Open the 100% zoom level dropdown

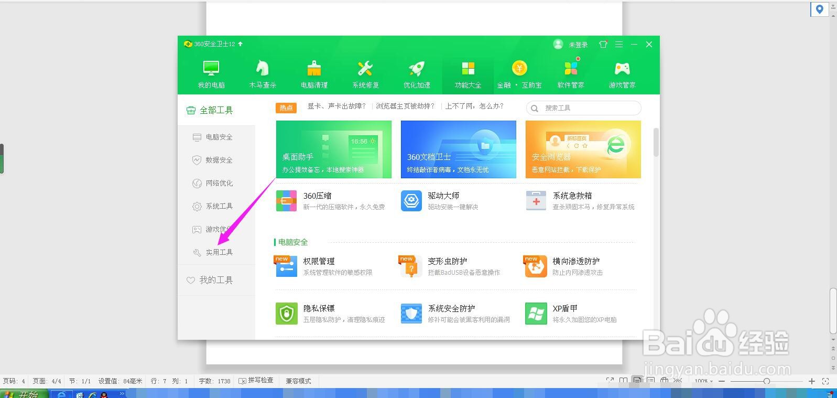(704, 381)
